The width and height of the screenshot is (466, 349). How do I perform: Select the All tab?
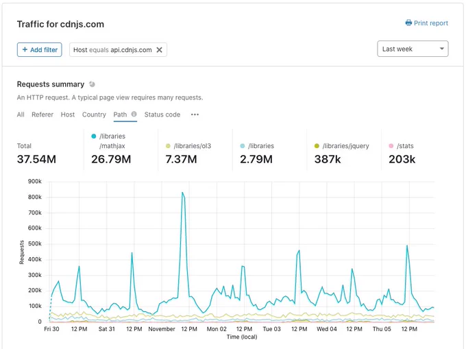pyautogui.click(x=21, y=115)
